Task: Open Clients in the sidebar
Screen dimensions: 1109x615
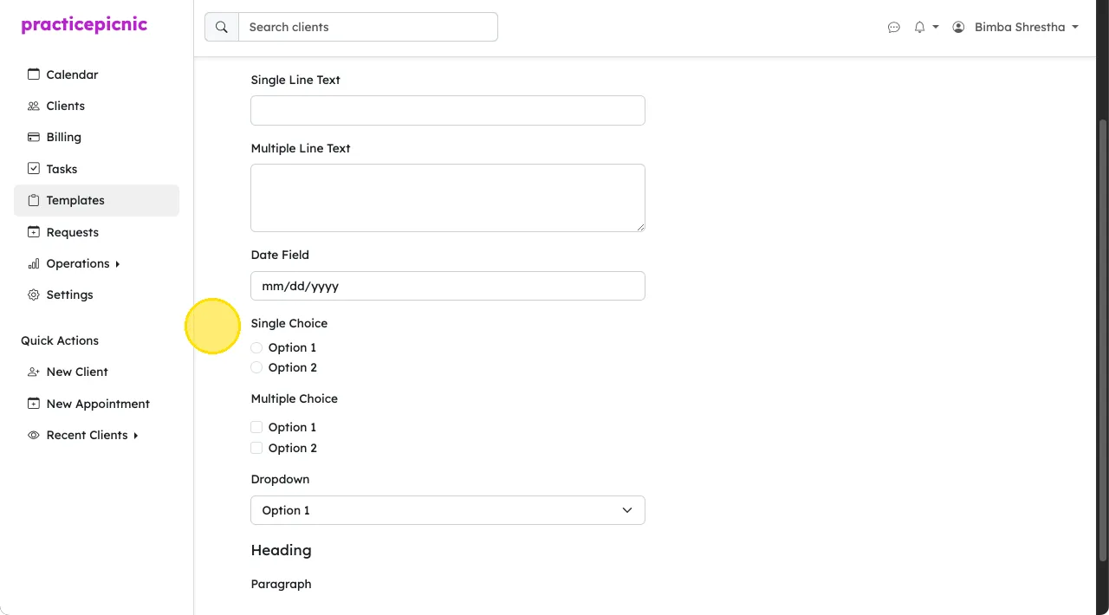Action: 97,106
